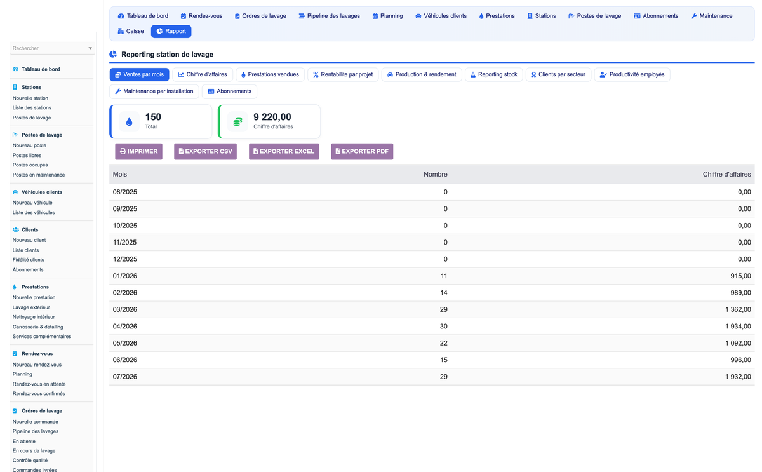Click the Rendez-vous calendar icon in the top navigation
Screen dimensions: 762x472
[183, 16]
